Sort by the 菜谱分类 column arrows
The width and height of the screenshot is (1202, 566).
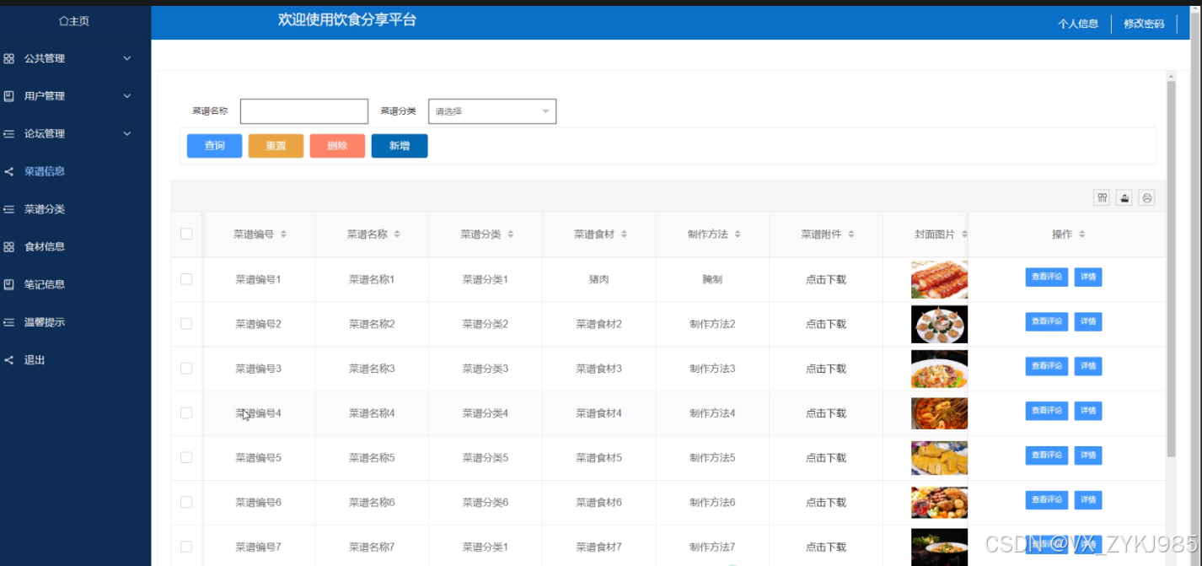pos(511,234)
